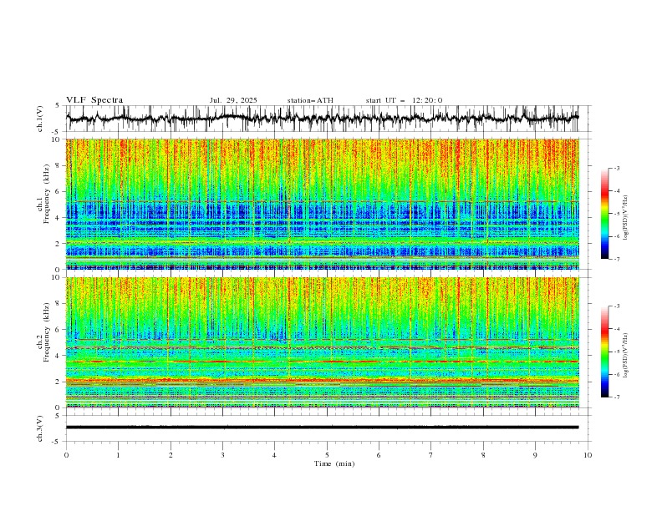The height and width of the screenshot is (511, 662).
Task: Click the "6" tick on ch.2 frequency axis
Action: (59, 329)
